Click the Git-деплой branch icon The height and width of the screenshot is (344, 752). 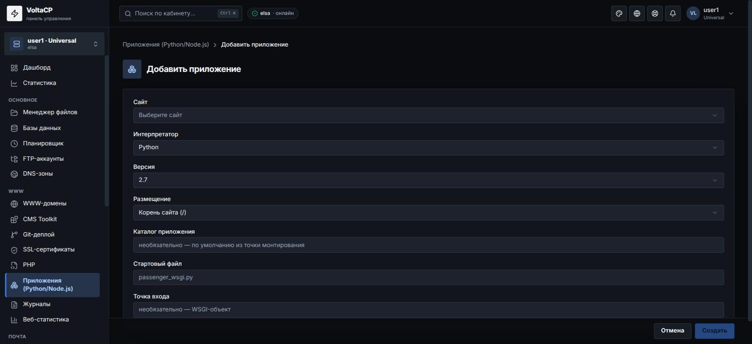click(14, 235)
